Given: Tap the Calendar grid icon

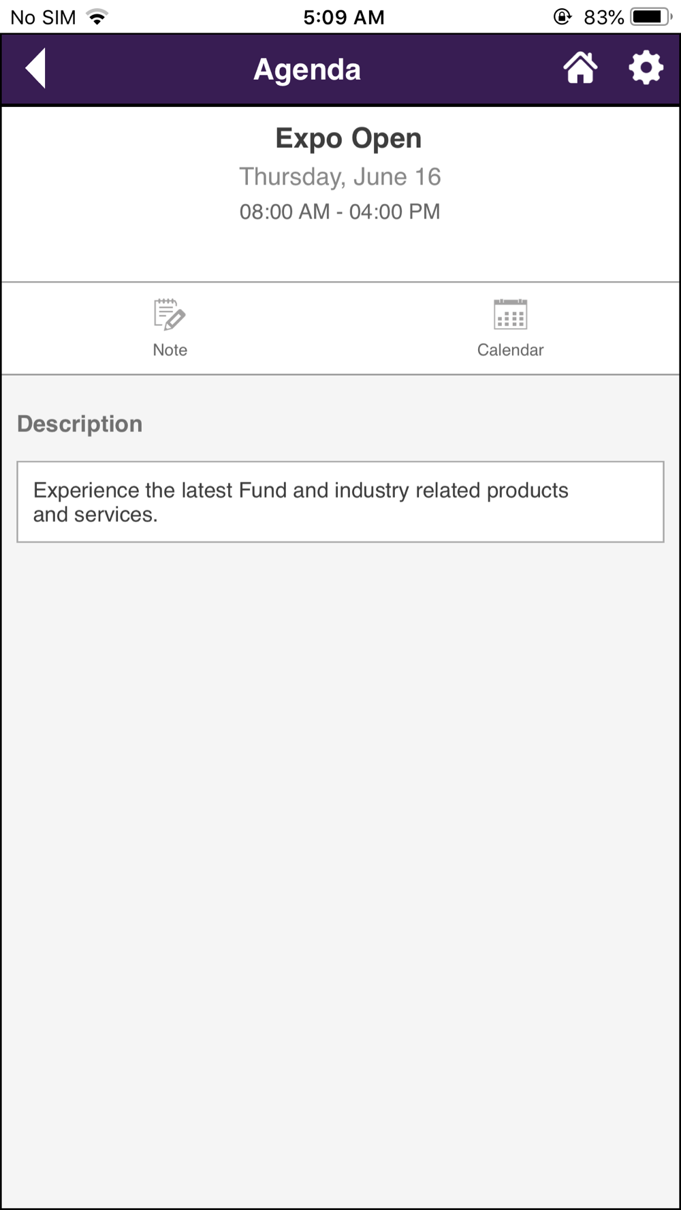Looking at the screenshot, I should [510, 314].
